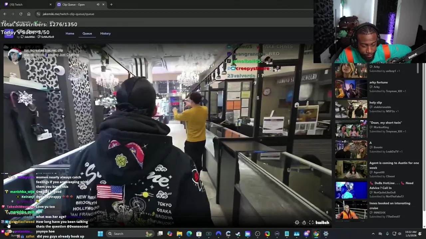Click SirMuffin9 author link in header
This screenshot has width=426, height=239.
coord(46,37)
